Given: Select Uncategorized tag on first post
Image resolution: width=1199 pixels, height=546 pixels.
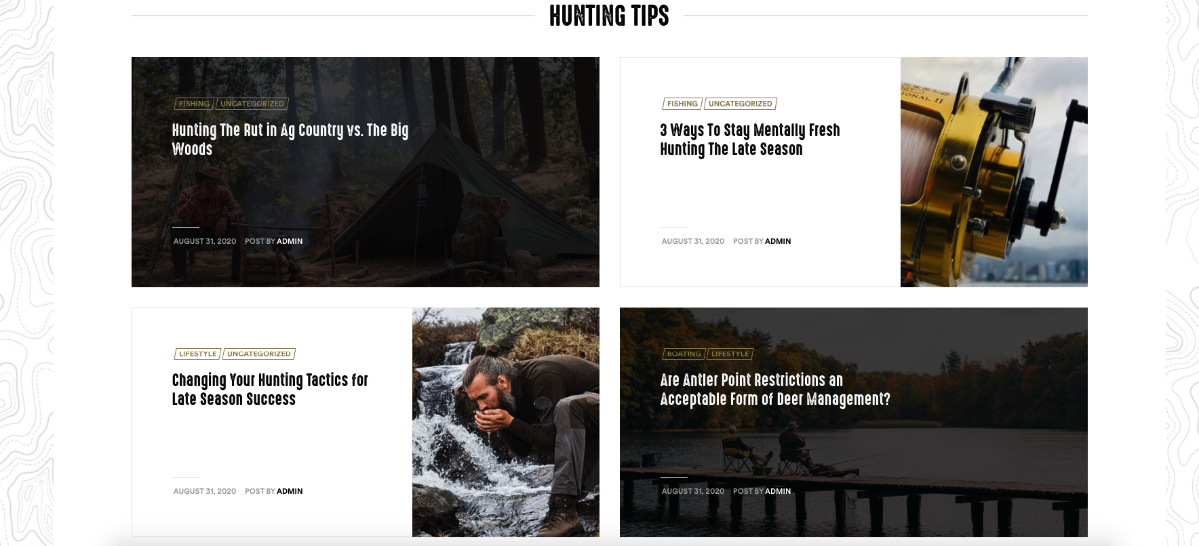Looking at the screenshot, I should pos(252,104).
